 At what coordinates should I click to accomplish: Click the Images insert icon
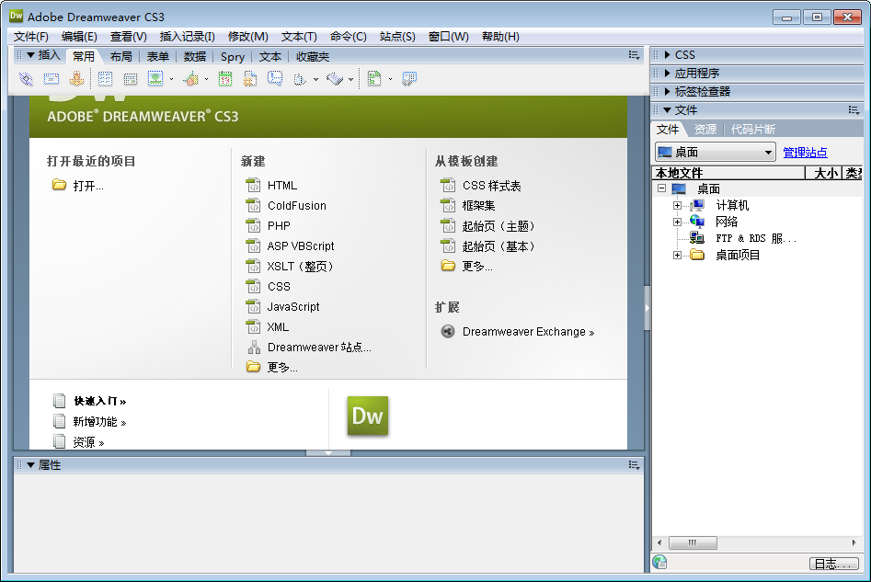(x=155, y=79)
